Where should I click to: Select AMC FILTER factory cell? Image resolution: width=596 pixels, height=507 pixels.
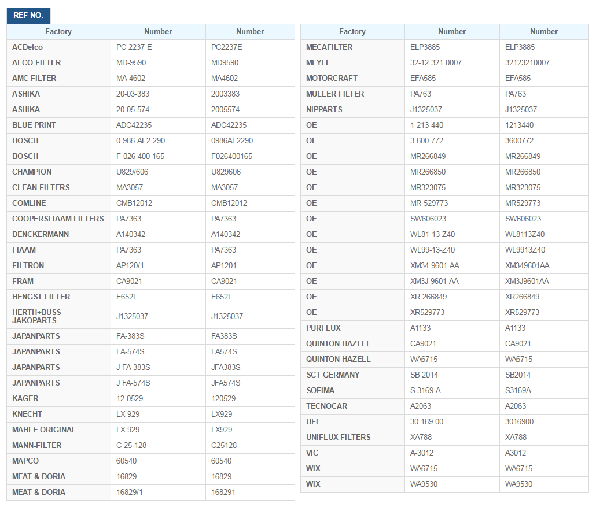59,79
